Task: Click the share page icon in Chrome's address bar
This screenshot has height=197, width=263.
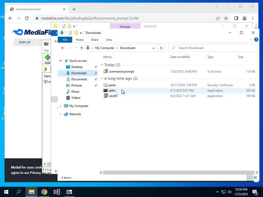Action: coord(218,18)
